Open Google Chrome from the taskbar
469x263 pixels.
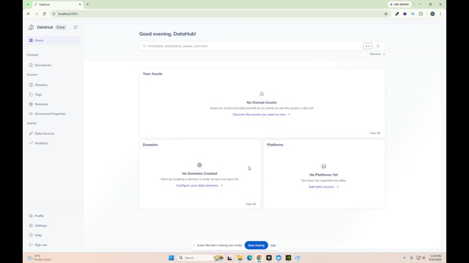pos(259,258)
